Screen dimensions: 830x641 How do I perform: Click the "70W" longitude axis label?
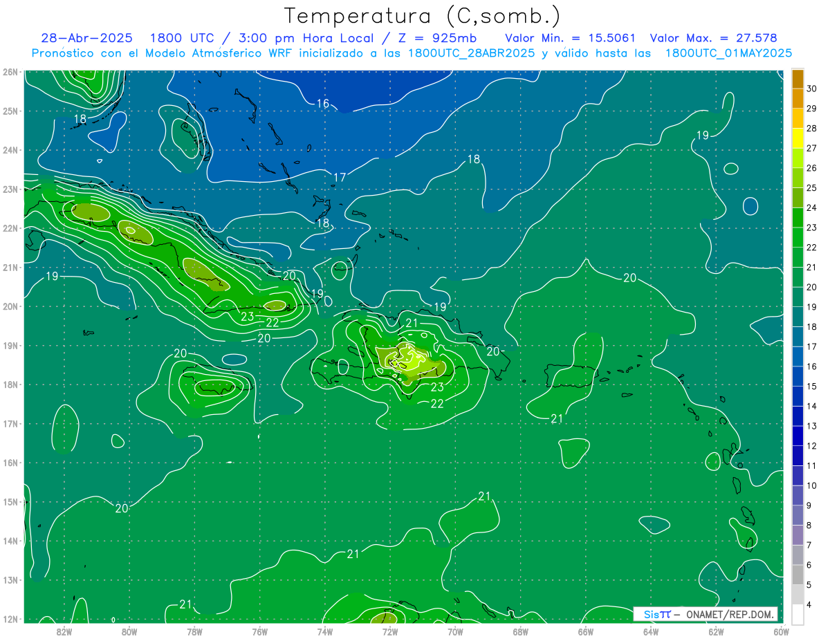[x=455, y=631]
